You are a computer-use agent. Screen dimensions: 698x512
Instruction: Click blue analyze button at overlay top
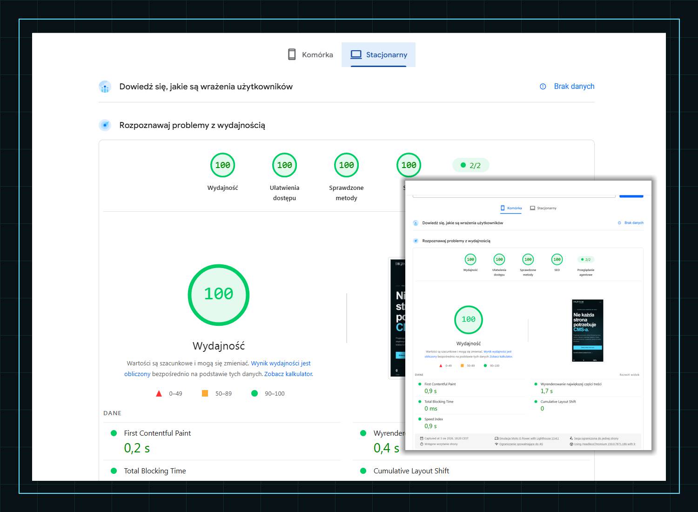(631, 195)
